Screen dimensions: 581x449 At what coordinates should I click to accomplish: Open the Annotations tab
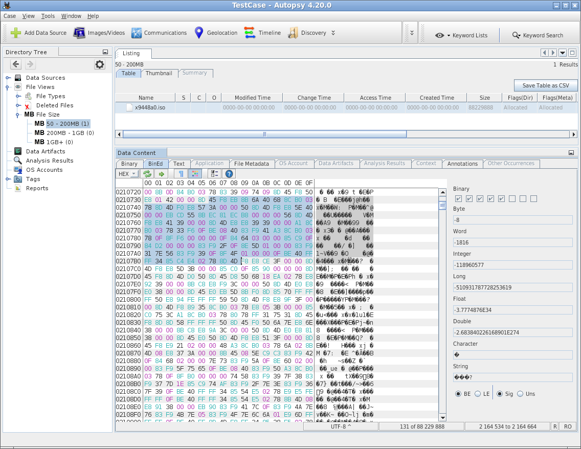point(462,164)
